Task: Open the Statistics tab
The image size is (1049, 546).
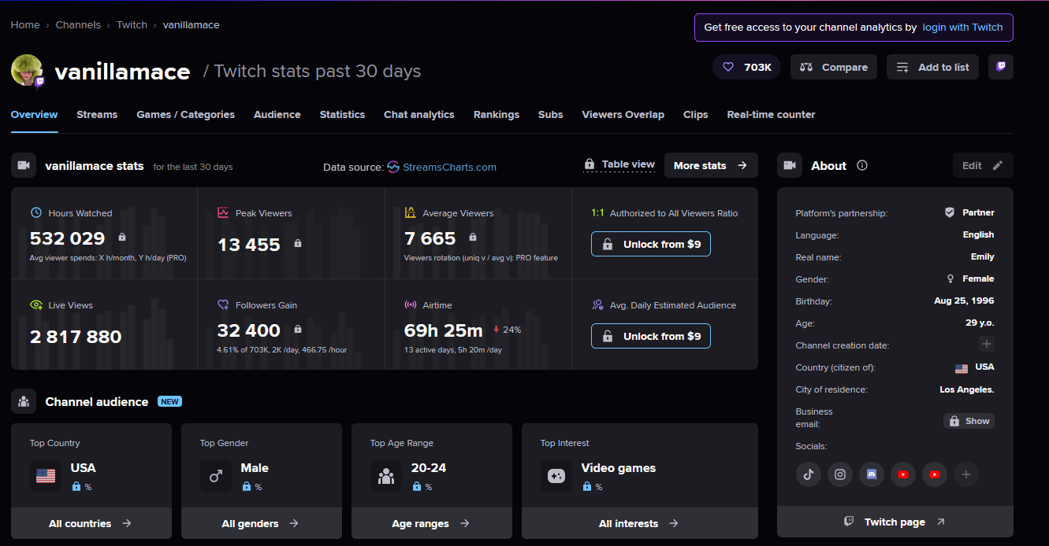Action: pyautogui.click(x=342, y=114)
